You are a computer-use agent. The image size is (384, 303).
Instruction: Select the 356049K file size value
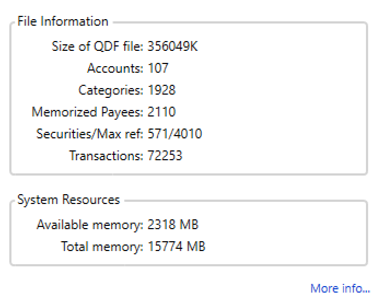tap(173, 46)
